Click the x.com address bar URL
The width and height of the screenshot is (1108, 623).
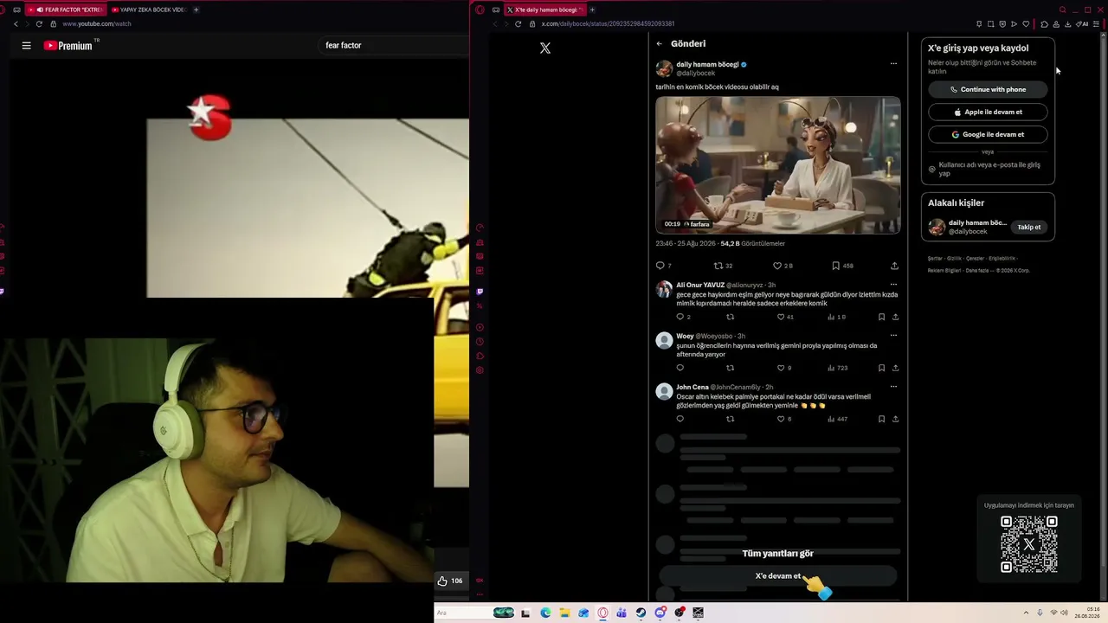coord(608,24)
